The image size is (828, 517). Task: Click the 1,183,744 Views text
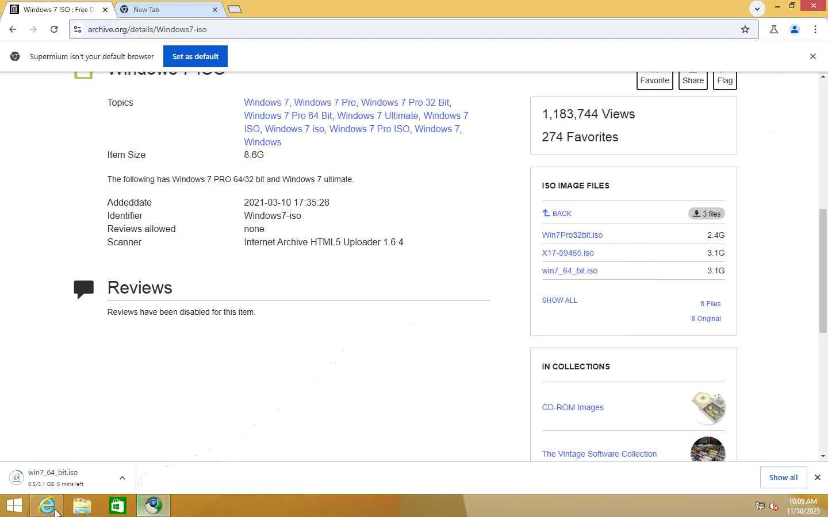click(588, 114)
